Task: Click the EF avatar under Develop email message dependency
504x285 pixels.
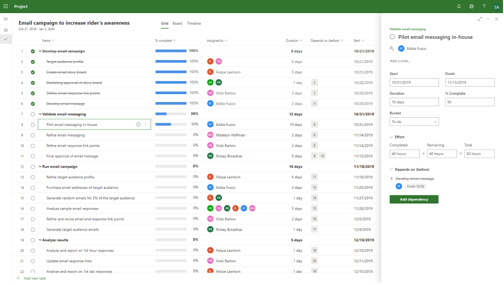Action: tap(399, 186)
